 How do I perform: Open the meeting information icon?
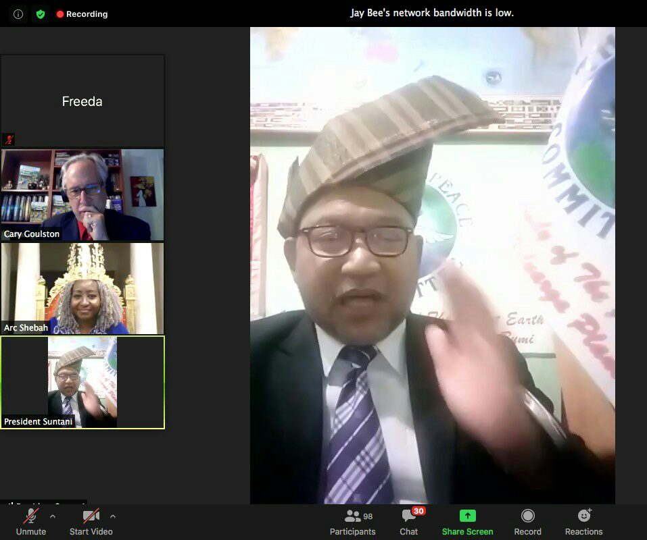tap(18, 13)
